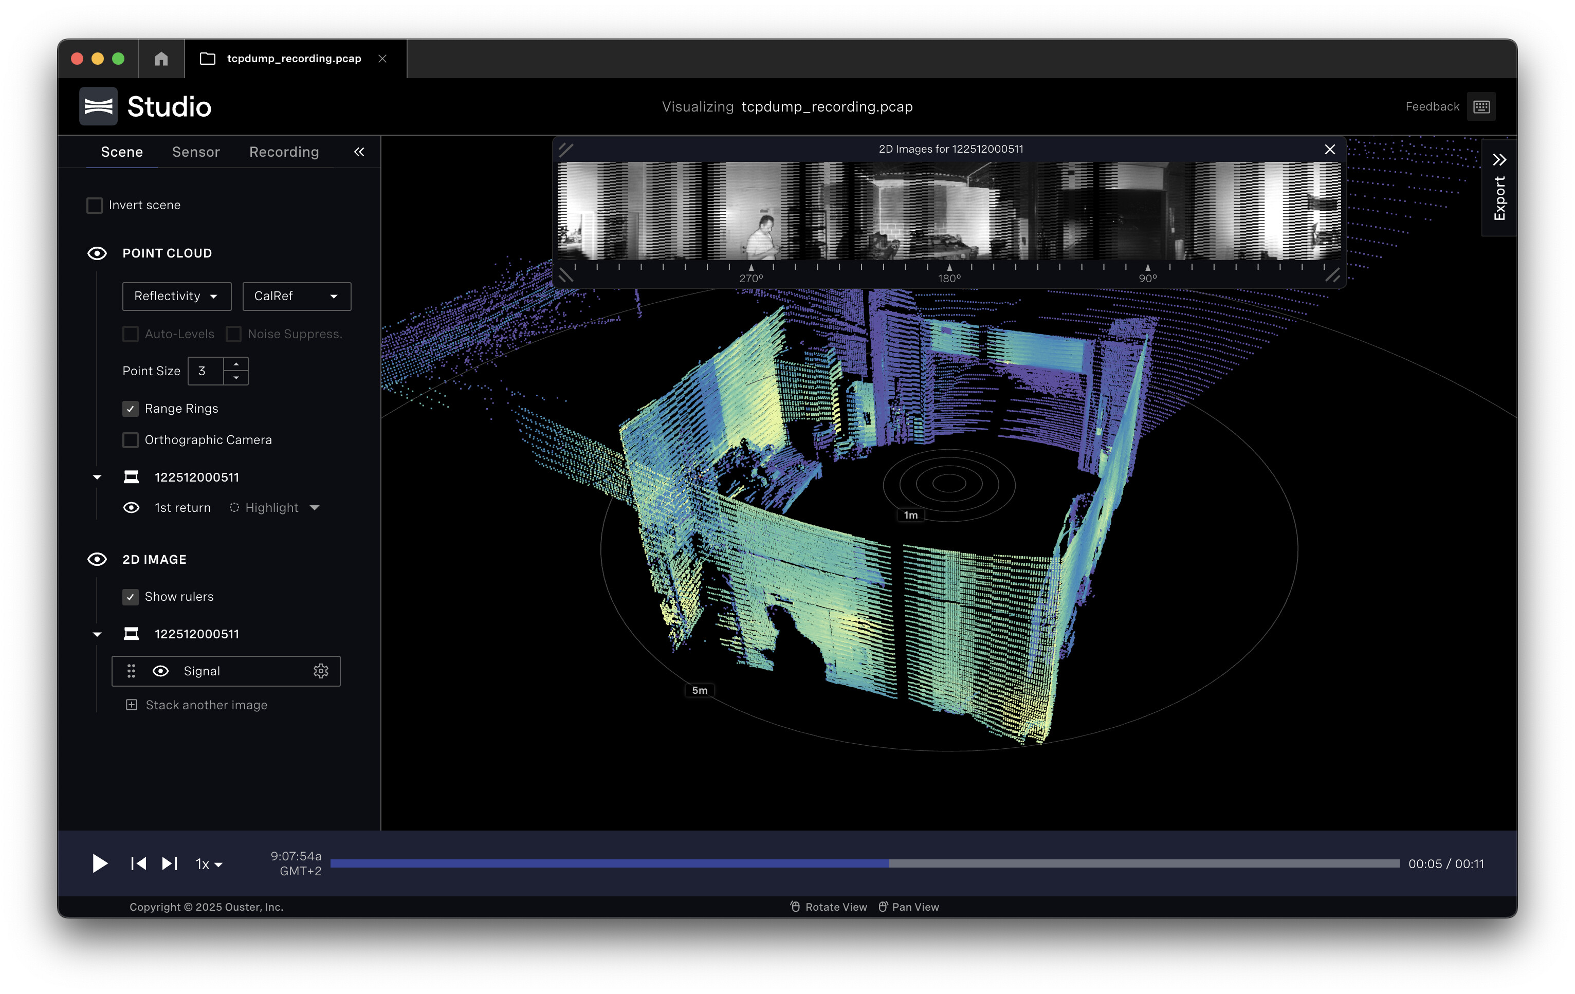Image resolution: width=1575 pixels, height=994 pixels.
Task: Close the 2D Images panel
Action: [x=1330, y=149]
